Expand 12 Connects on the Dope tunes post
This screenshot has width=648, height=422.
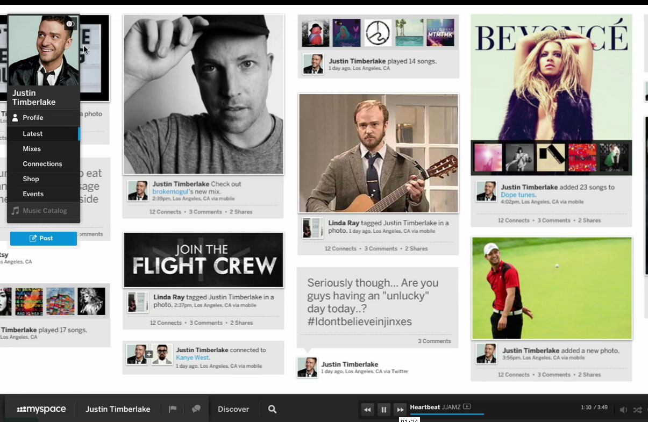tap(514, 220)
